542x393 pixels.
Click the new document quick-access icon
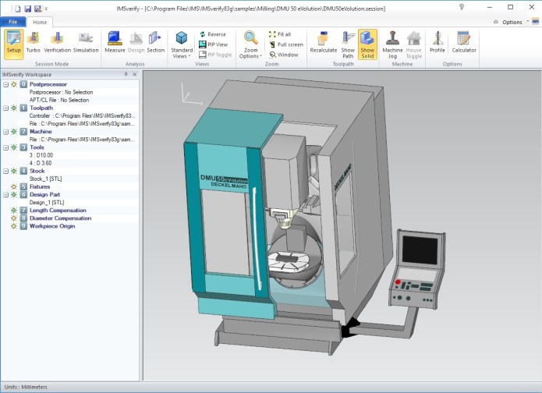(x=17, y=9)
